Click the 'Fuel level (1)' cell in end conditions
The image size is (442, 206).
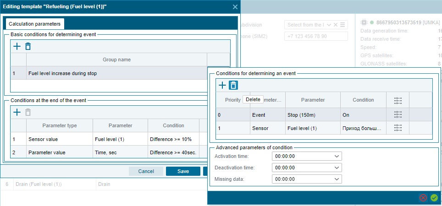[x=121, y=139]
